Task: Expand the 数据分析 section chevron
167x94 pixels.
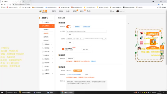Action: tap(53, 55)
